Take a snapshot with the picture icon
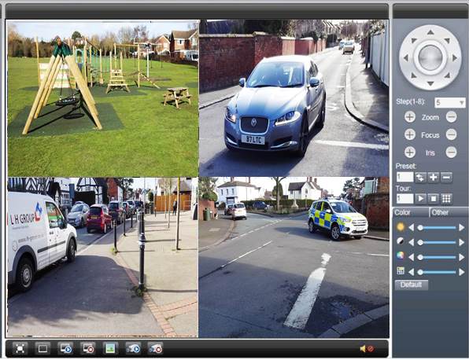469x360 pixels. (110, 348)
